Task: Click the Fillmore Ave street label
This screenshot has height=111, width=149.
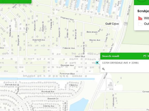Action: click(x=69, y=48)
